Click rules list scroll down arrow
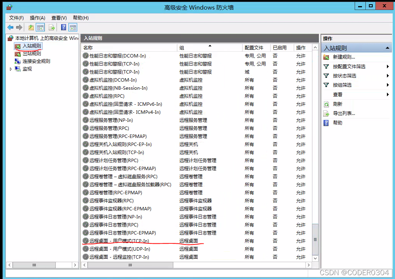 [x=315, y=258]
